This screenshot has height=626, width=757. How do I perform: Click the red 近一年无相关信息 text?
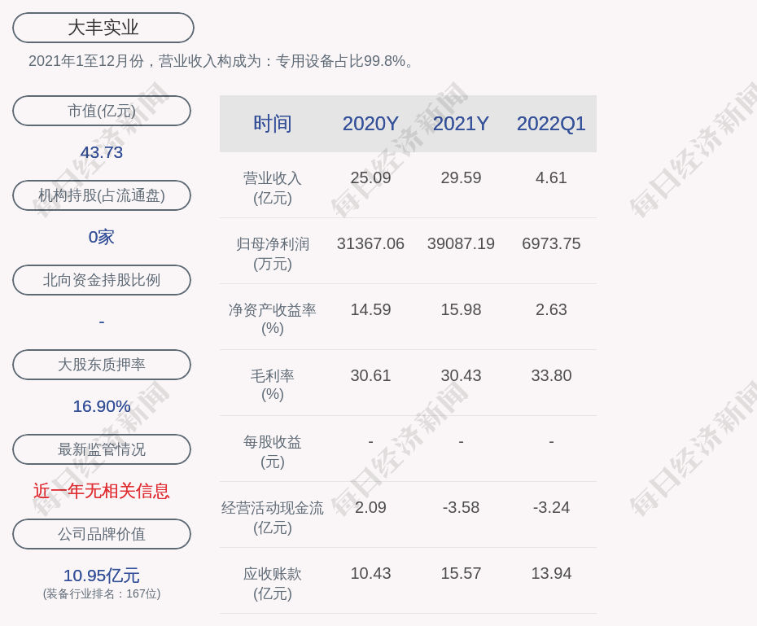pos(102,491)
